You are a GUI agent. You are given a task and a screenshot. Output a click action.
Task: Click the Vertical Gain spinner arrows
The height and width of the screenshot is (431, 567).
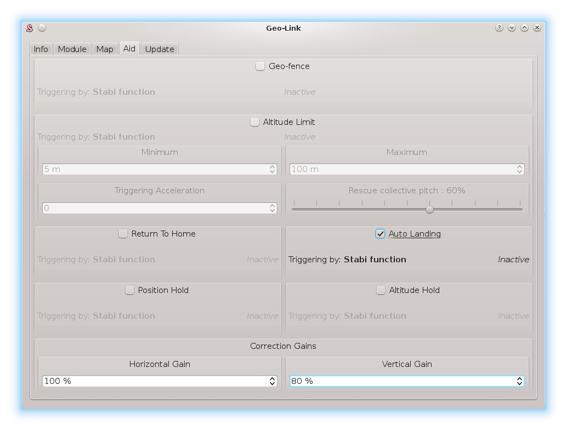[519, 381]
